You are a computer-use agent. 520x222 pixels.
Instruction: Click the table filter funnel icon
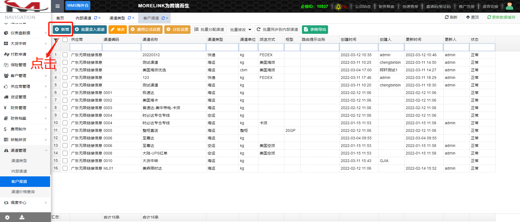(x=56, y=40)
